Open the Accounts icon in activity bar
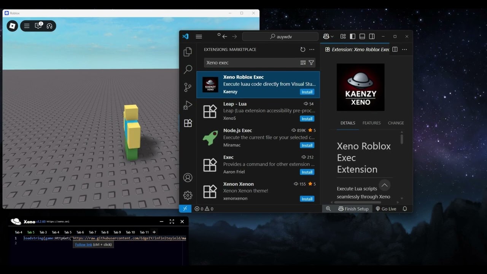Screen dimensions: 487x274 click(x=188, y=178)
